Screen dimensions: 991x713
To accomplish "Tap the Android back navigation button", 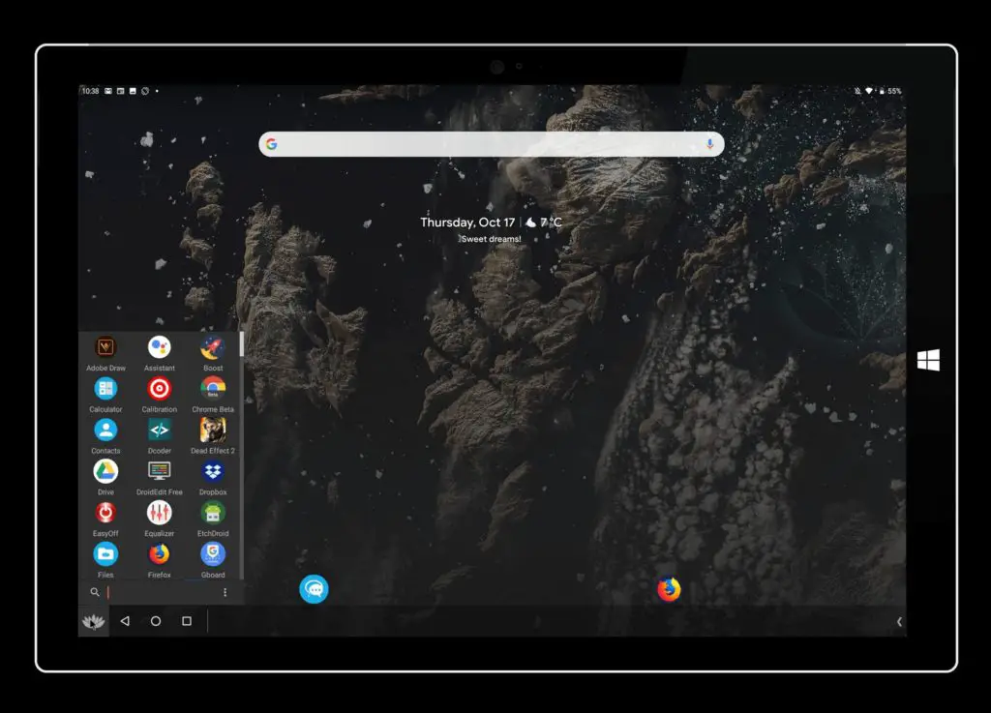I will click(x=125, y=621).
